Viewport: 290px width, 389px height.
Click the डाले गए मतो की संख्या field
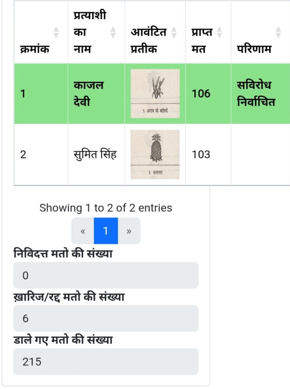tap(106, 362)
